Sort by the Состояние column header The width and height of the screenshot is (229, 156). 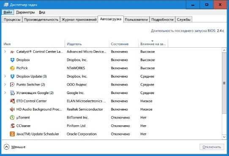pyautogui.click(x=124, y=44)
